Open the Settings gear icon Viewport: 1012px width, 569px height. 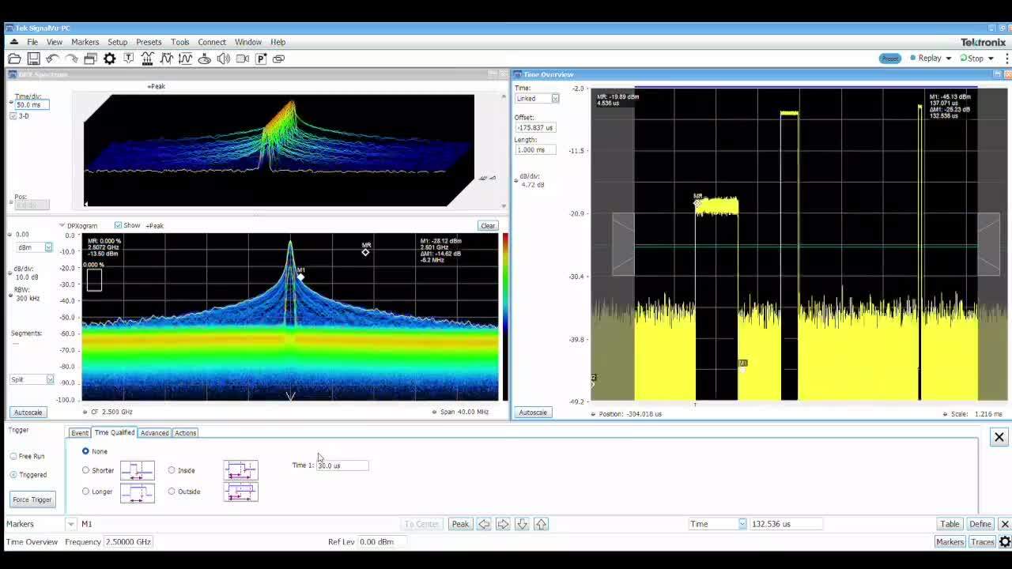point(109,58)
